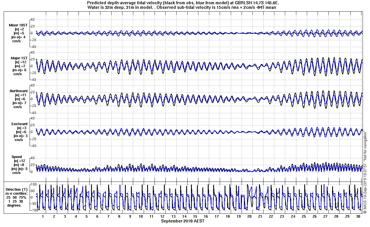The height and width of the screenshot is (227, 370).
Task: Click '|m-o|= 4' under Minor 105T
Action: click(x=18, y=37)
